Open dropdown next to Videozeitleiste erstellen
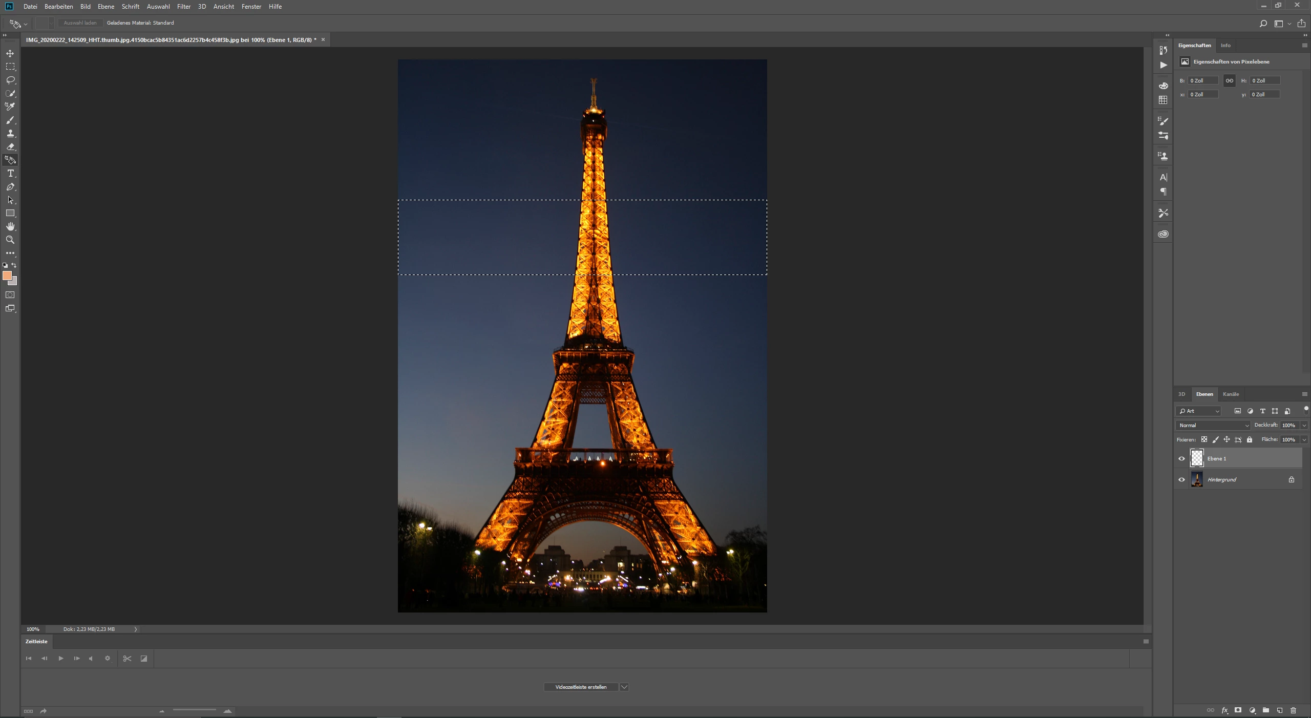The width and height of the screenshot is (1311, 718). tap(624, 687)
